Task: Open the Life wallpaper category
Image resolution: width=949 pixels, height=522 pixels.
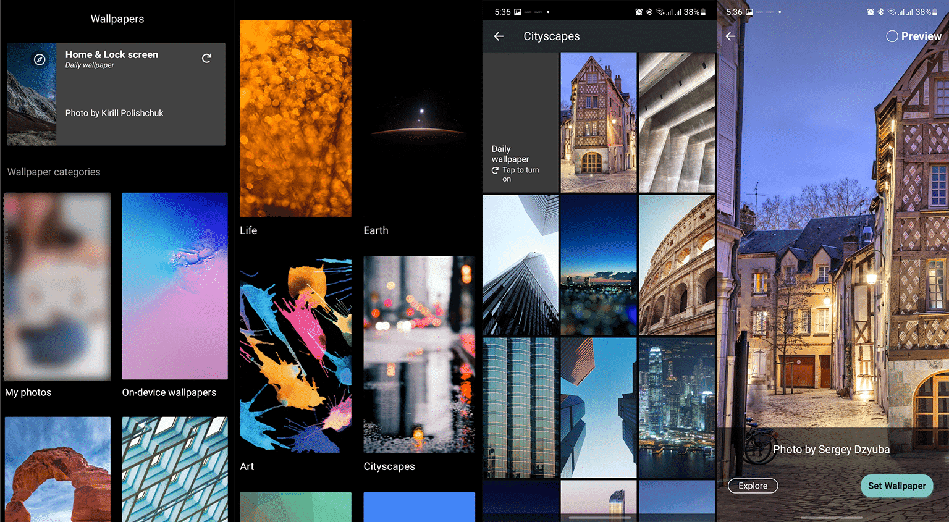Action: 295,119
